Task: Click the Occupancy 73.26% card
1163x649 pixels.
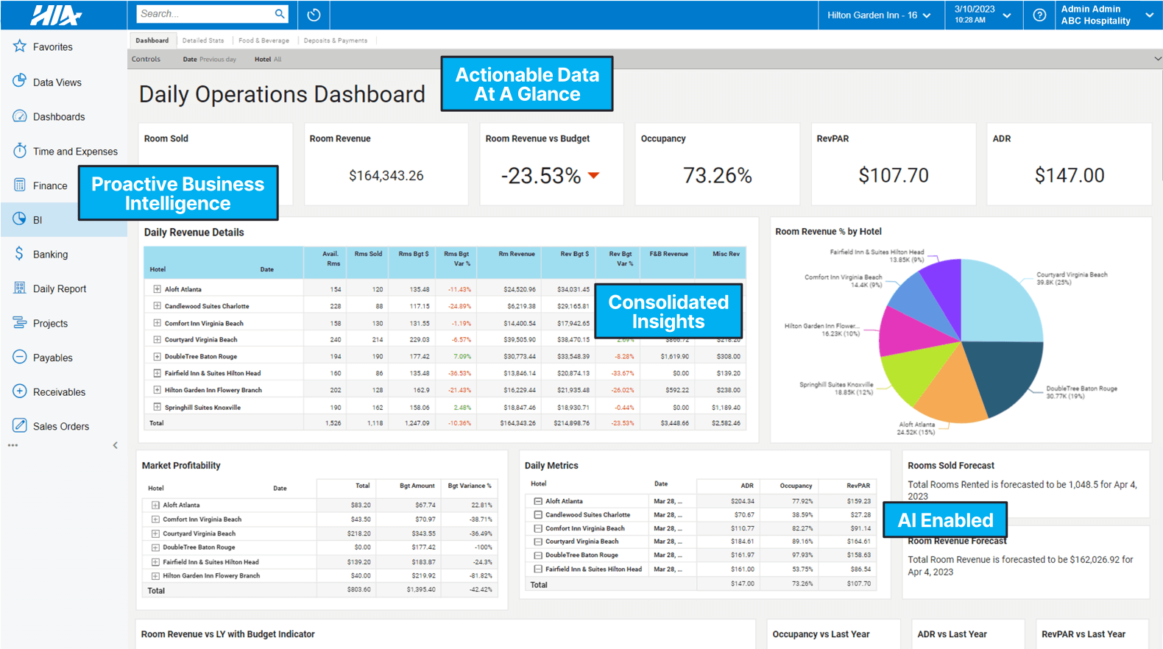Action: 718,164
